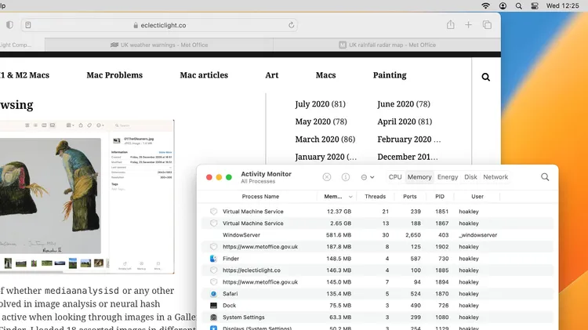
Task: Show Safari tab overview icon
Action: [487, 25]
